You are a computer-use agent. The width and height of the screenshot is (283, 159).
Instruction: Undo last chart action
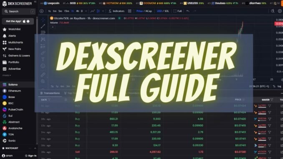pos(188,11)
